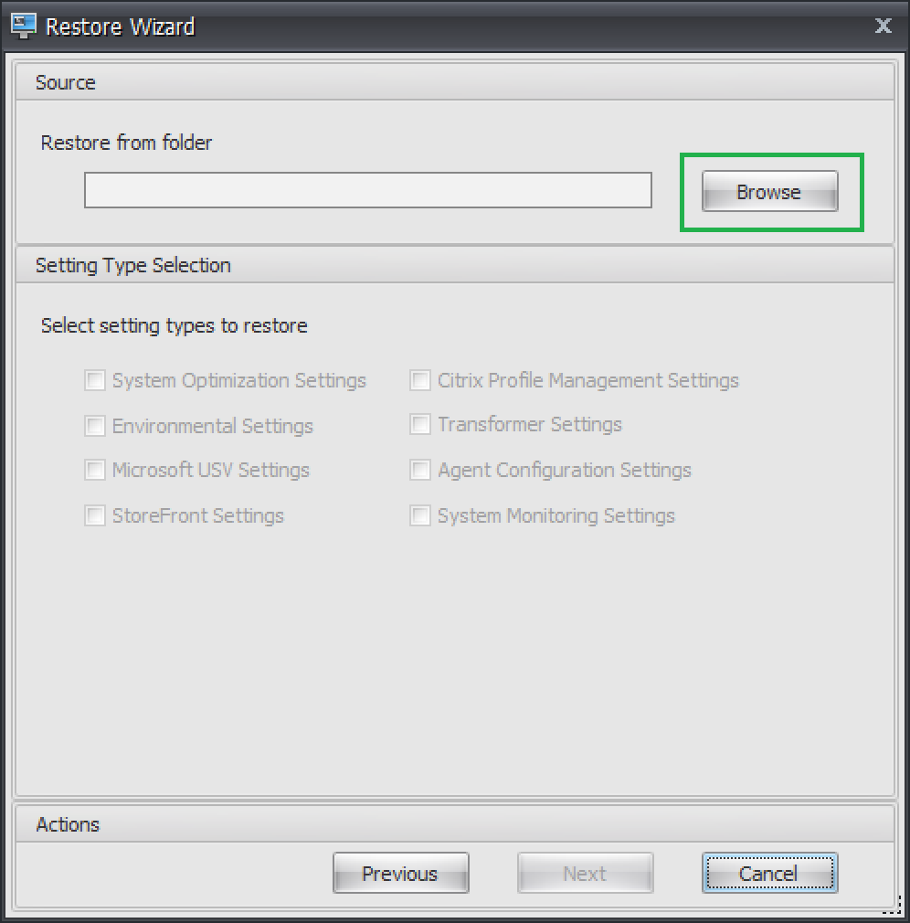Click the Restore Wizard title bar icon

point(23,26)
